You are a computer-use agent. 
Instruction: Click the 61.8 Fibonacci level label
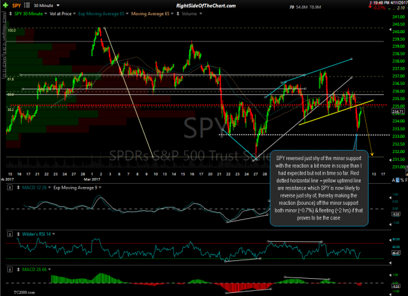coord(11,79)
